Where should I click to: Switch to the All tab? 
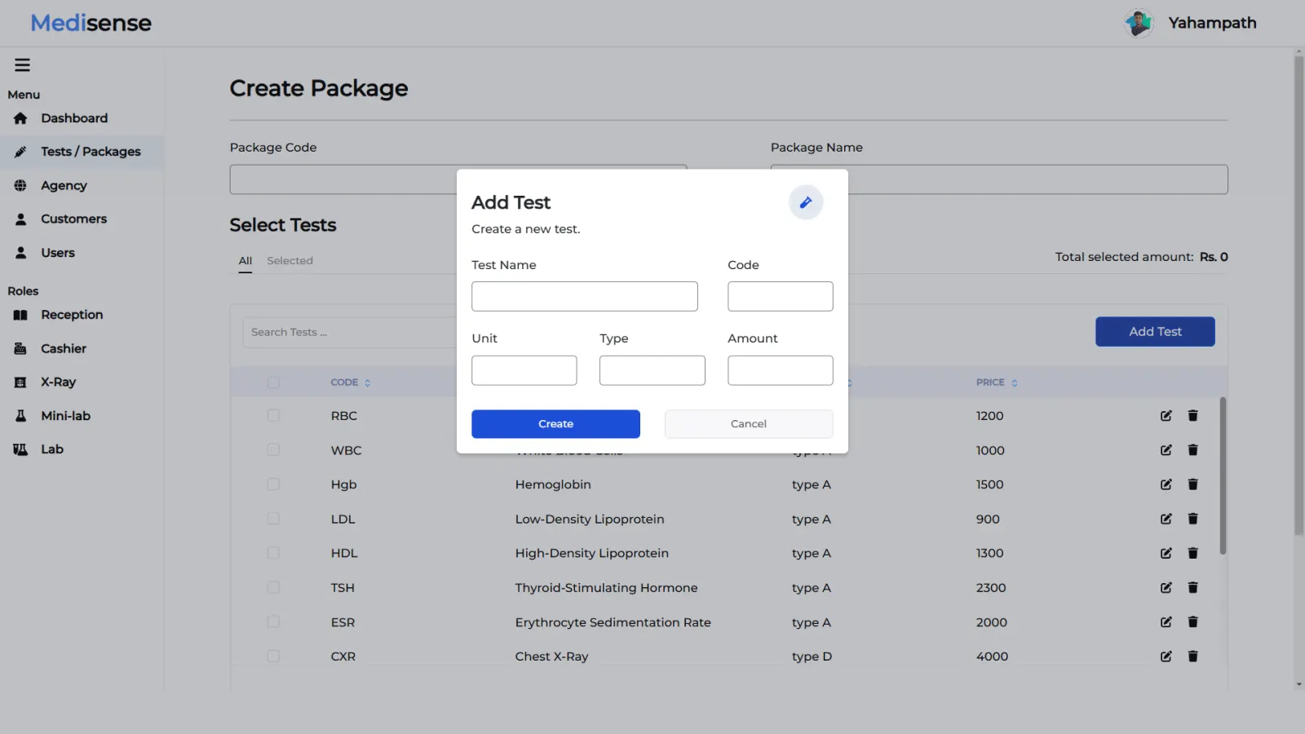pos(246,261)
